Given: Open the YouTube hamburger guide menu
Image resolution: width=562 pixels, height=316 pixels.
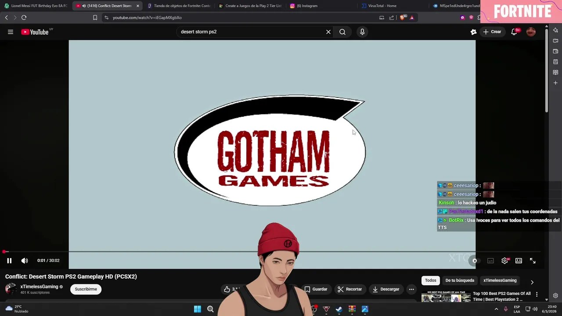Looking at the screenshot, I should pos(11,32).
